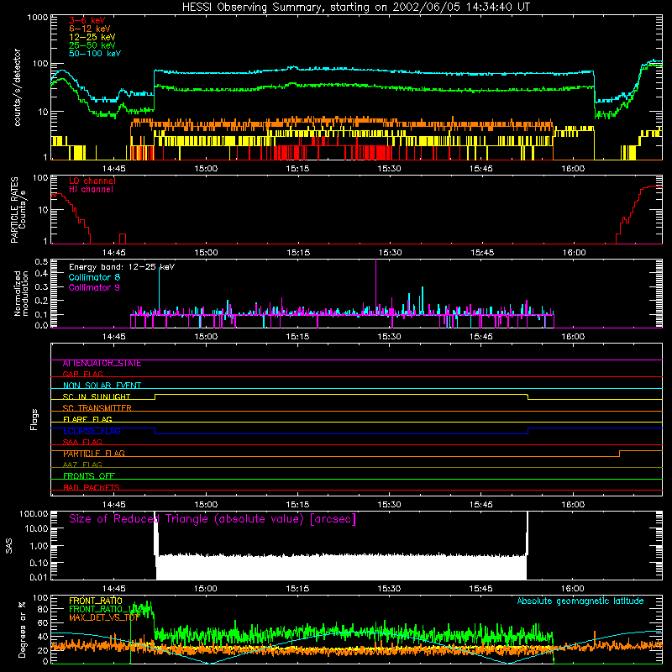Click the BAD_PACKETS flag label
672x672 pixels.
point(92,487)
